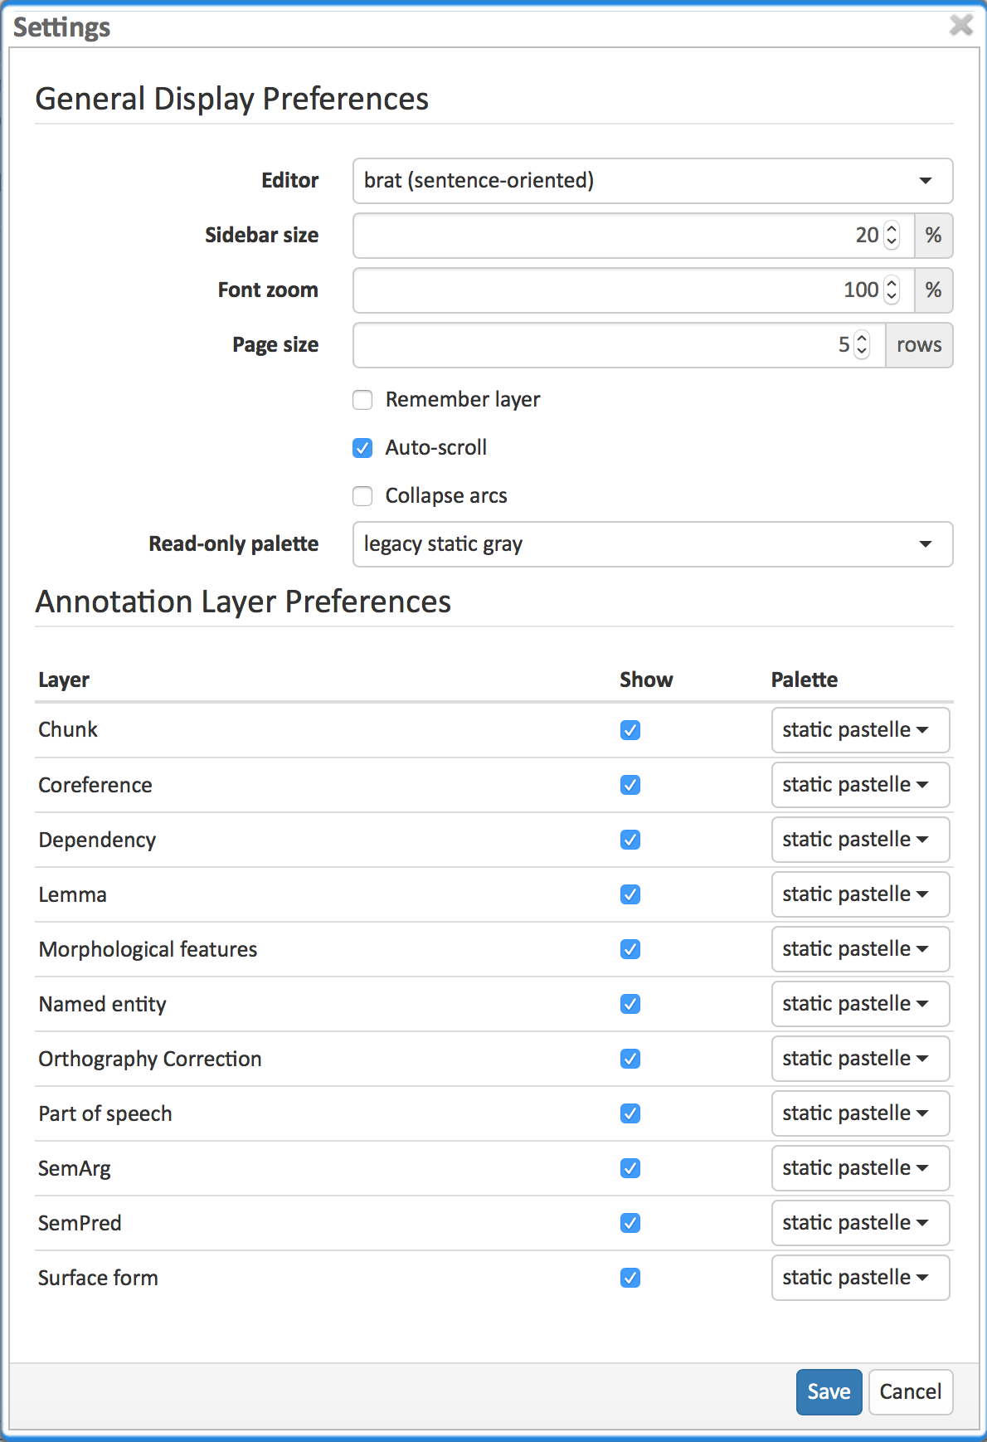Click the Font zoom stepper arrows

point(892,290)
